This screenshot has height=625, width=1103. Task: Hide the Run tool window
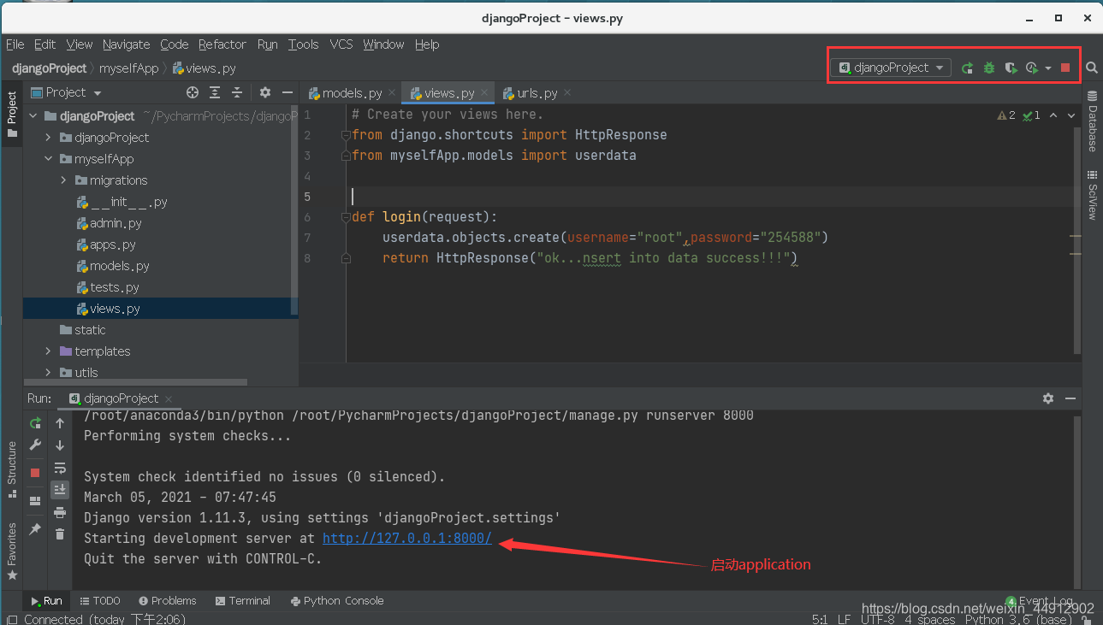pos(1070,398)
